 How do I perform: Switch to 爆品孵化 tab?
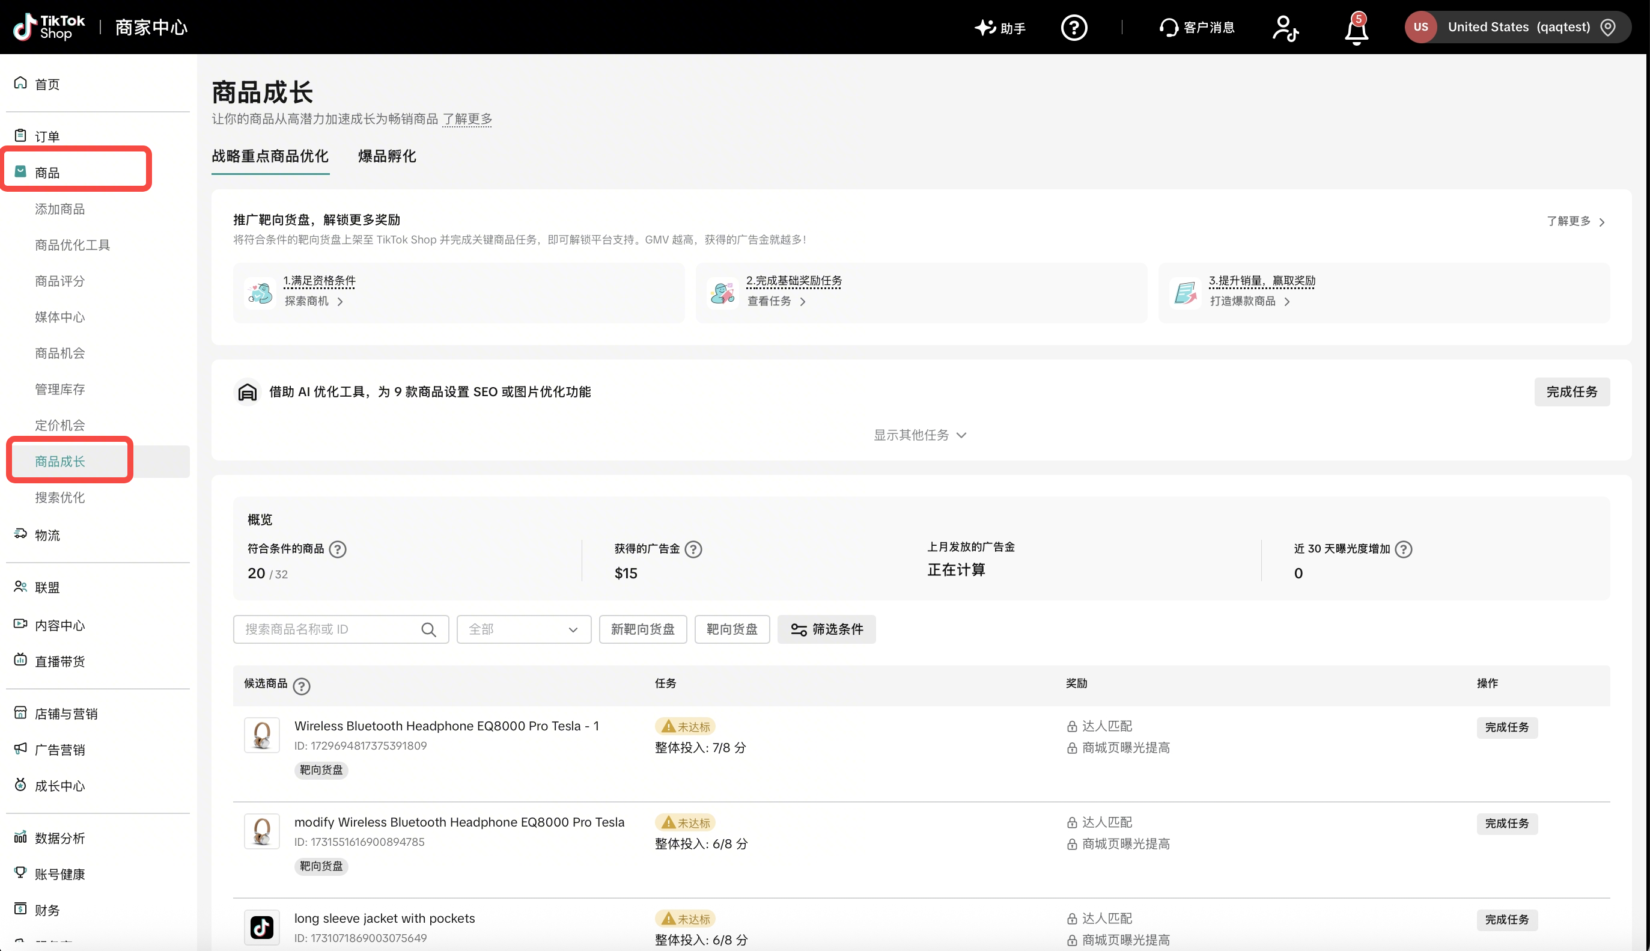[387, 156]
